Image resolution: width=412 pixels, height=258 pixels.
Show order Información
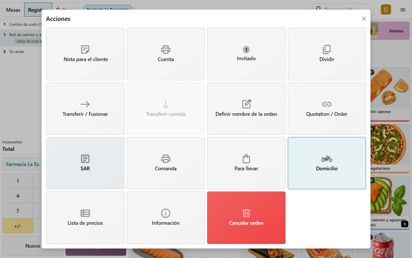click(x=166, y=218)
